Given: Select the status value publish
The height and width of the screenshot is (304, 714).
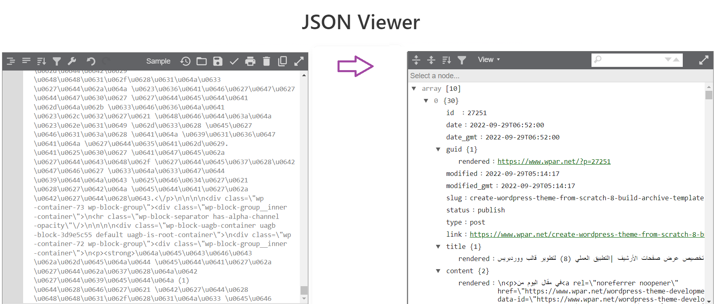Looking at the screenshot, I should tap(491, 210).
